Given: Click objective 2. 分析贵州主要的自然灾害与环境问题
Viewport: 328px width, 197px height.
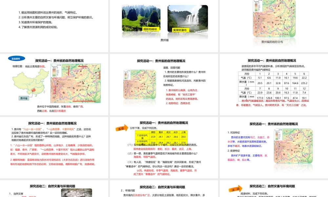Looking at the screenshot, I should (x=56, y=17).
